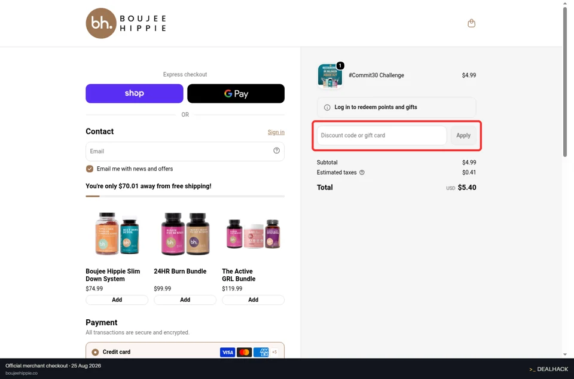Click the Total amount $5.40

tap(467, 187)
